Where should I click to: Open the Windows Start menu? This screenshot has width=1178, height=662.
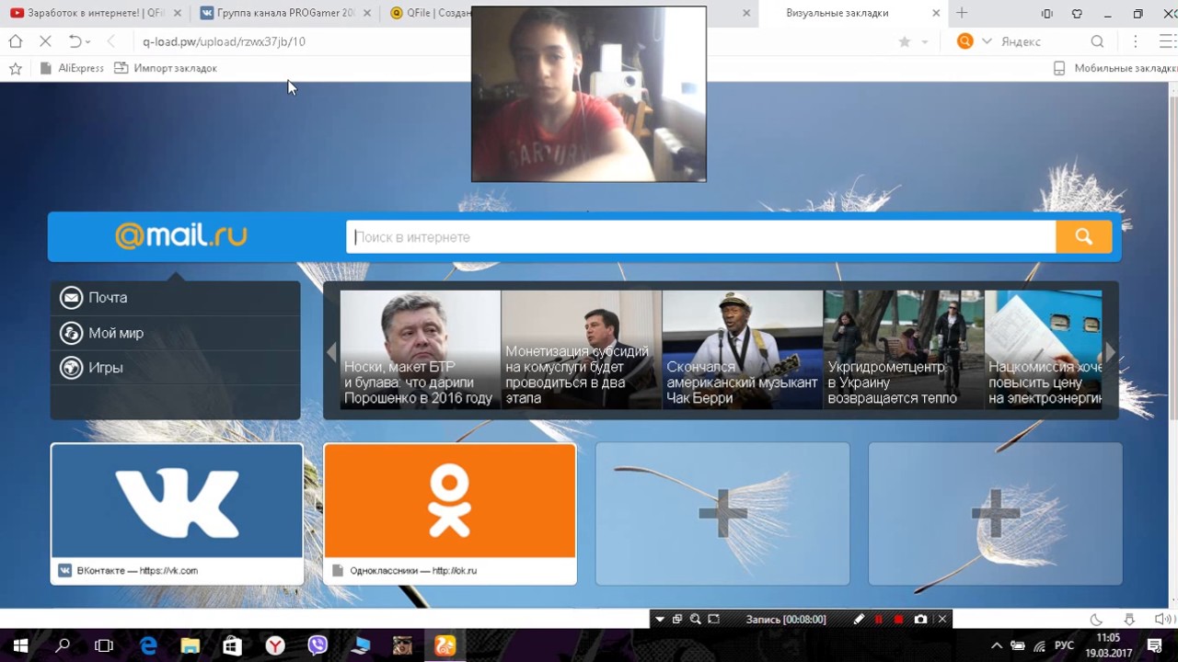click(x=20, y=645)
